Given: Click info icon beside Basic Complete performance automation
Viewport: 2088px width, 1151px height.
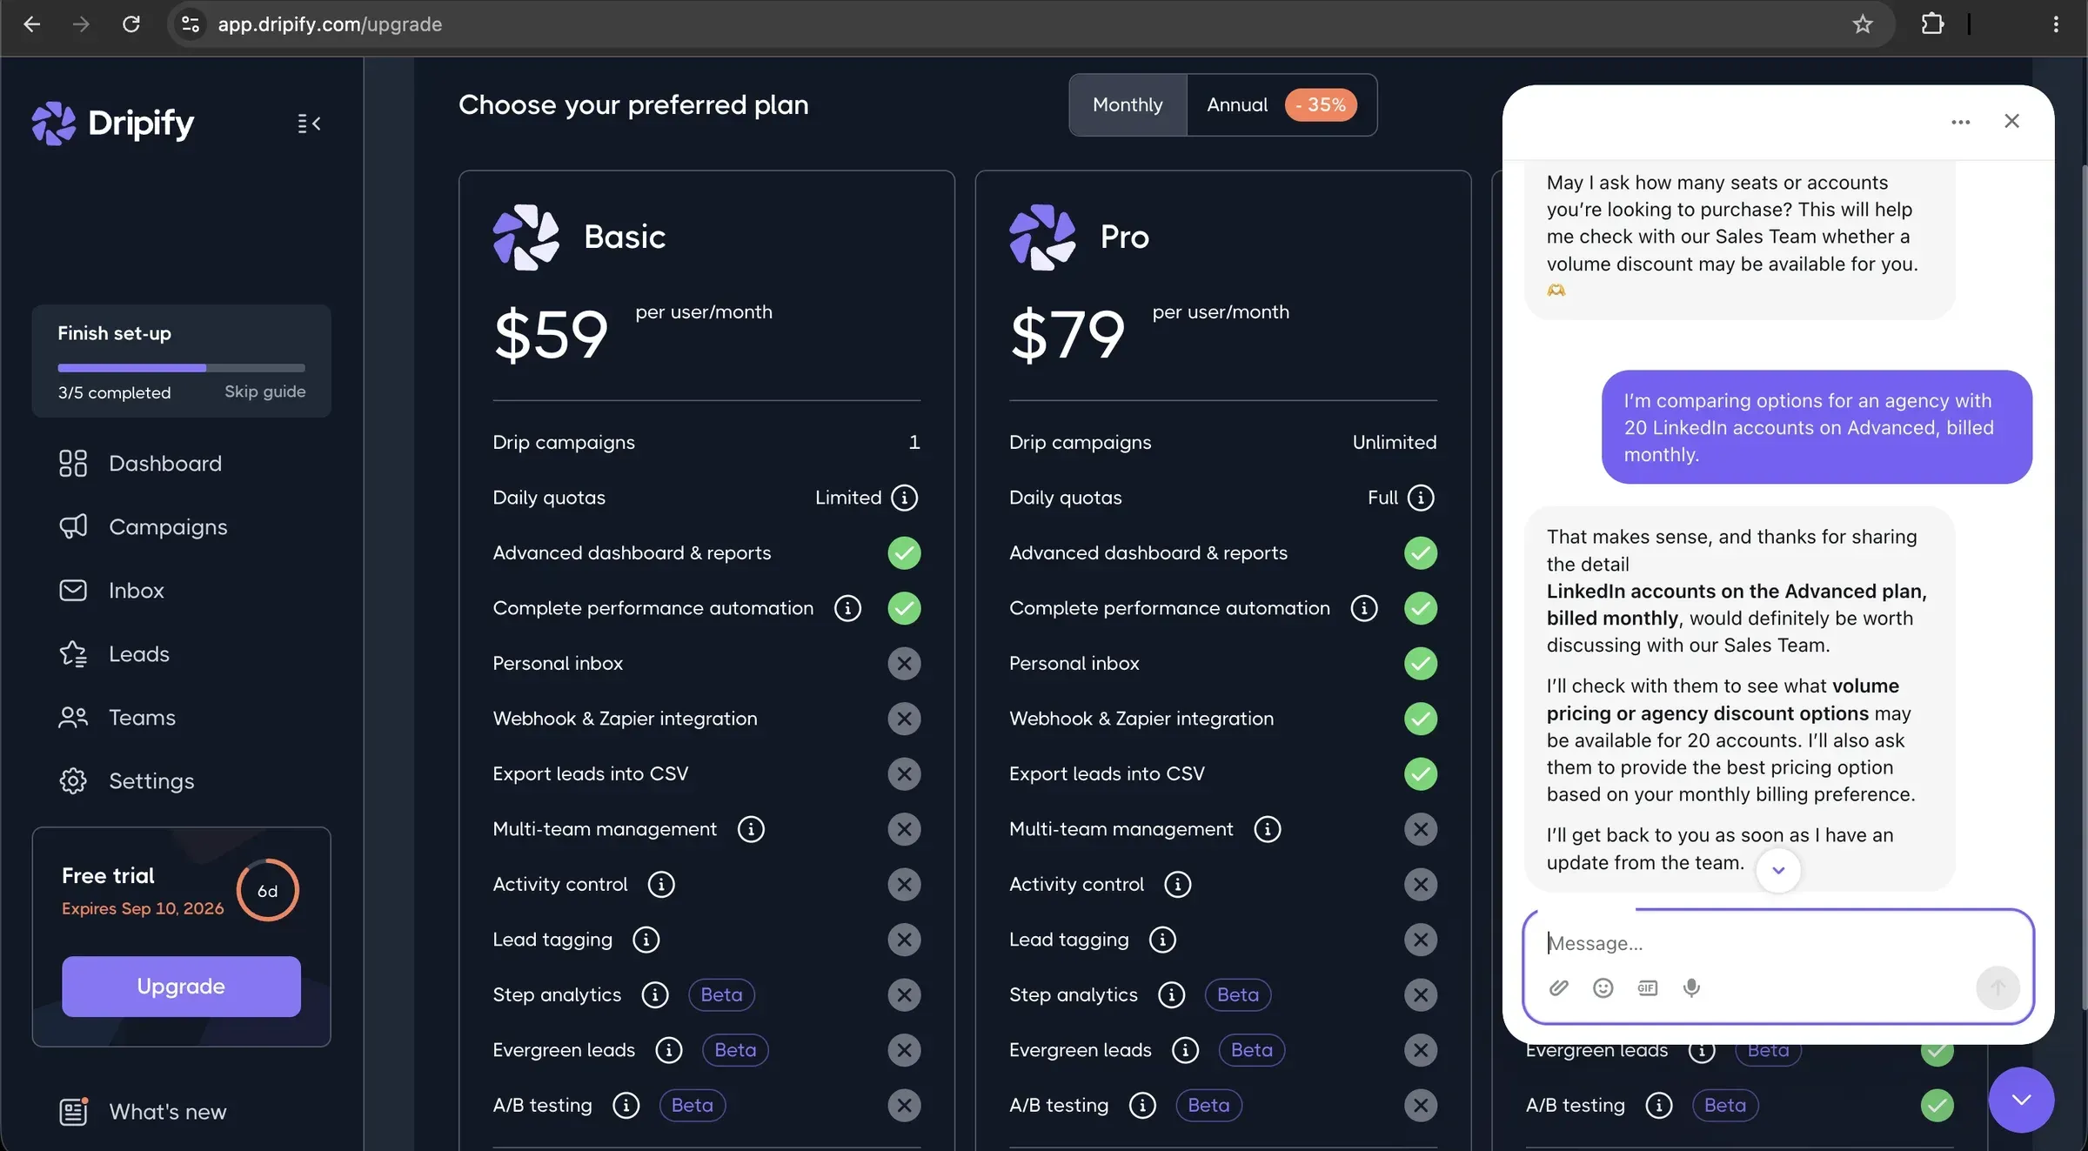Looking at the screenshot, I should [847, 608].
